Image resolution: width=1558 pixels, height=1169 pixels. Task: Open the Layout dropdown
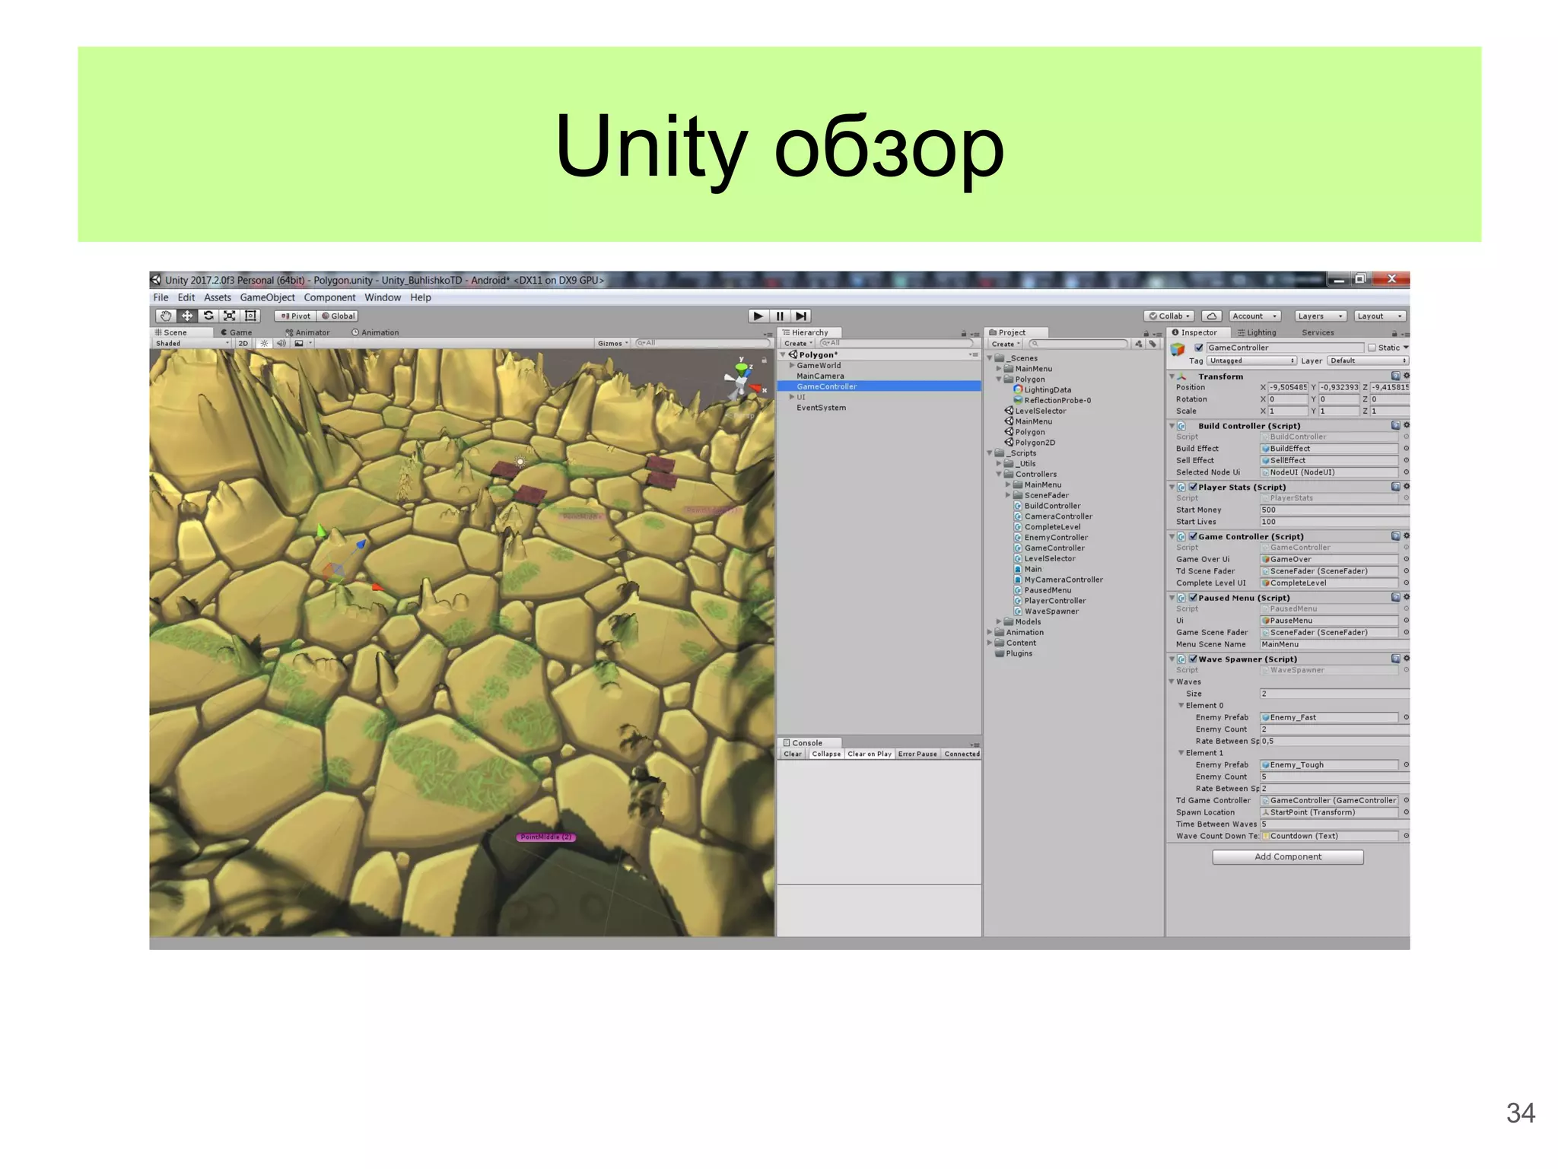[1378, 316]
